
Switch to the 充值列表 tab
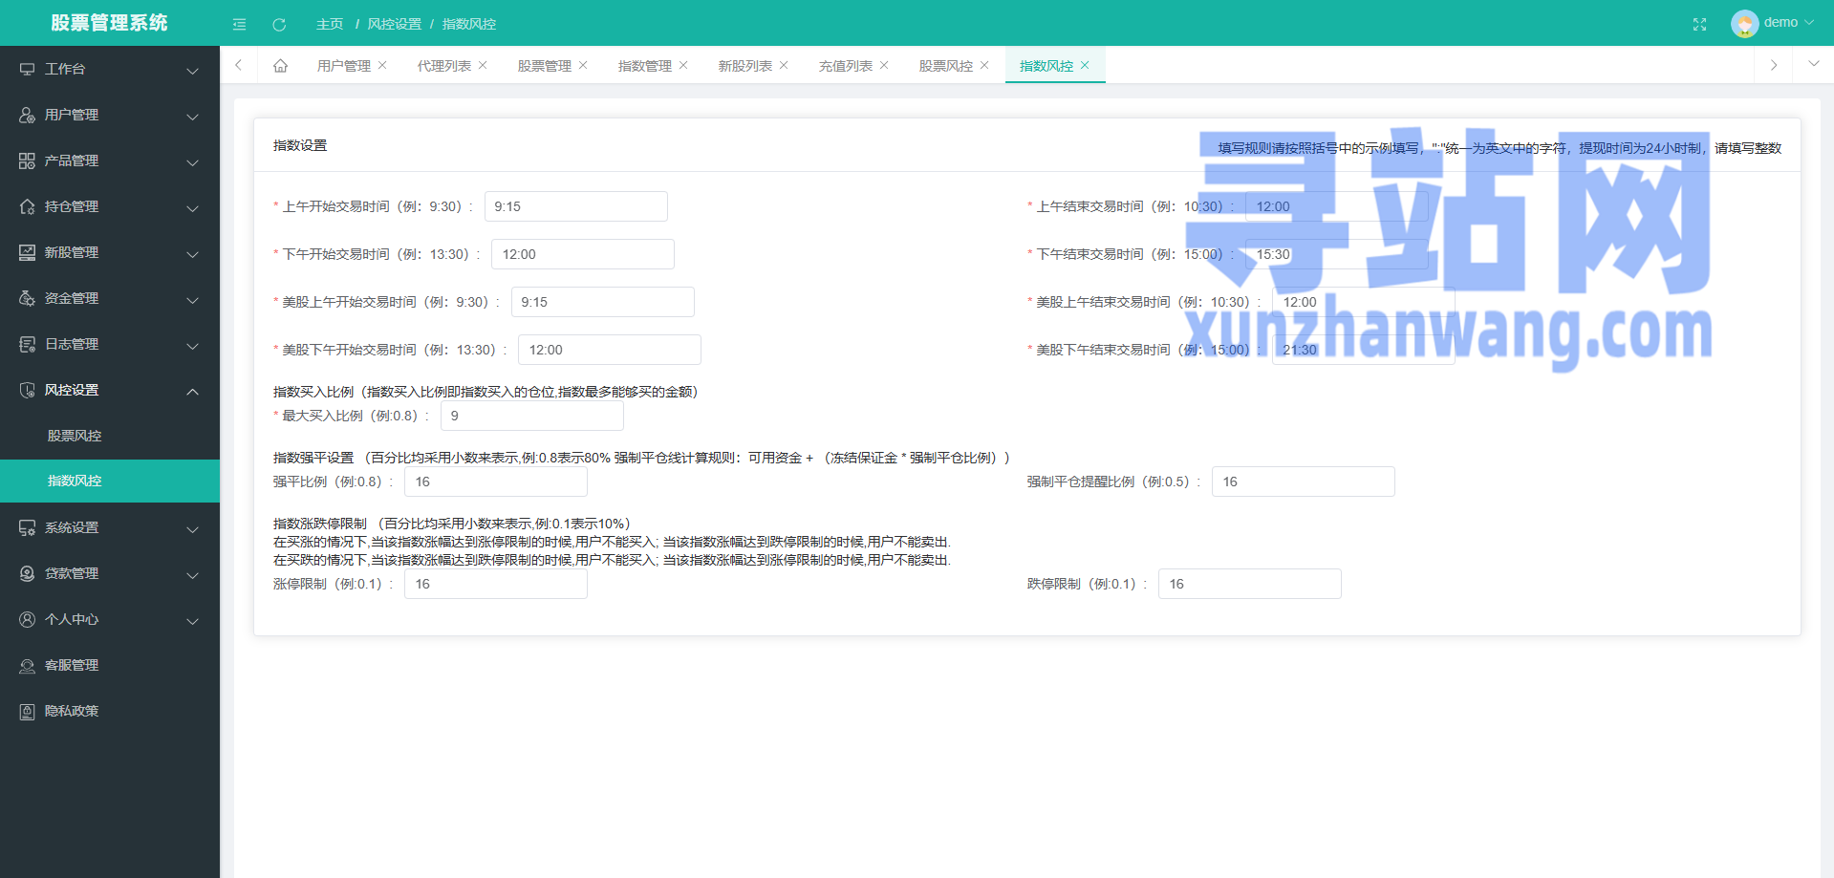(x=845, y=66)
